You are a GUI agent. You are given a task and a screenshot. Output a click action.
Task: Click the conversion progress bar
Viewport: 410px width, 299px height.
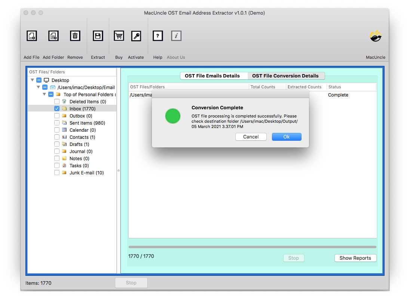tap(252, 247)
